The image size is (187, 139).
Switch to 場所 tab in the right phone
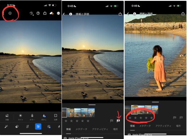click(x=178, y=126)
